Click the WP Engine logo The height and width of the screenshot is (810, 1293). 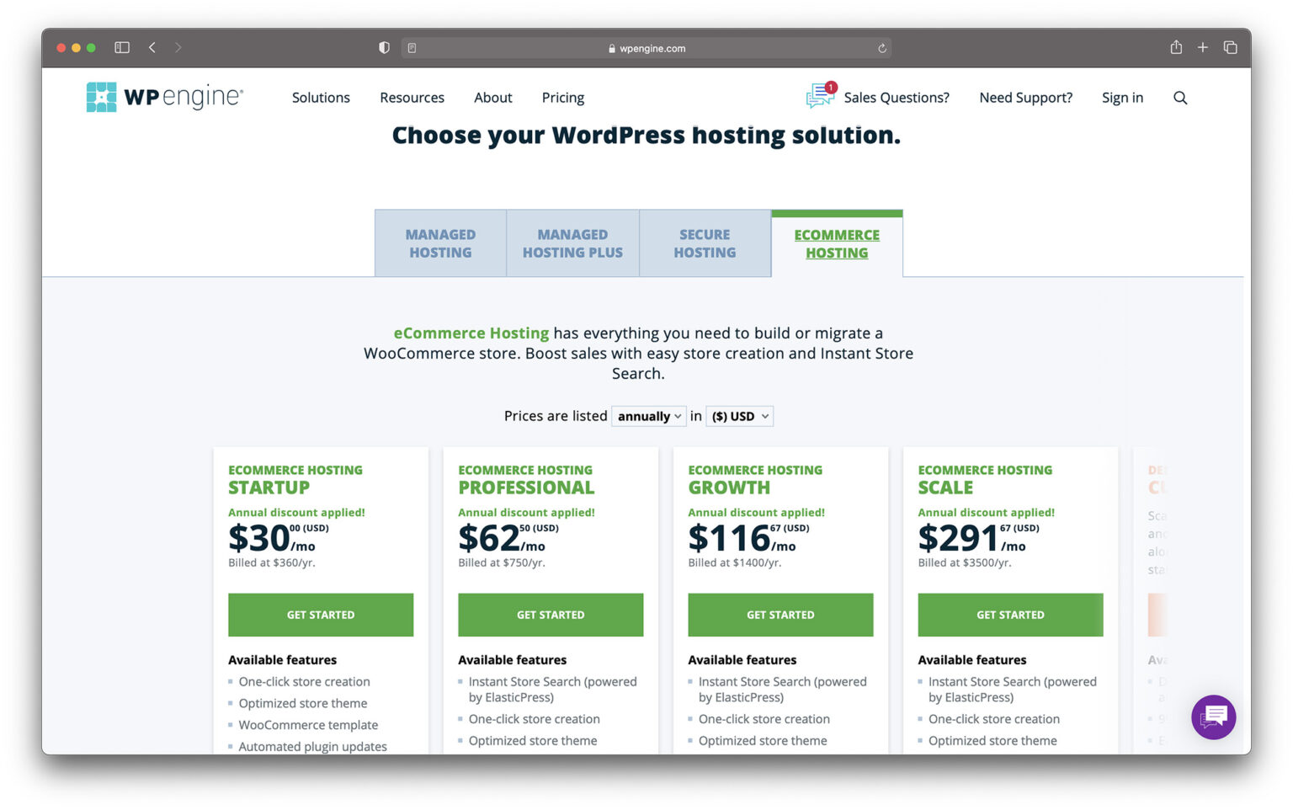(164, 96)
